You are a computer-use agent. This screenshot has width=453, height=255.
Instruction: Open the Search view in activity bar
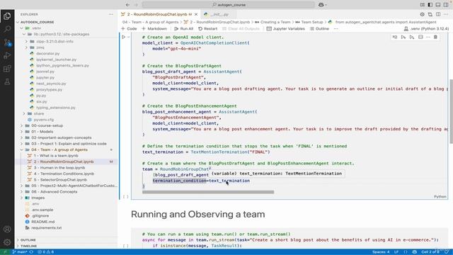pos(7,29)
